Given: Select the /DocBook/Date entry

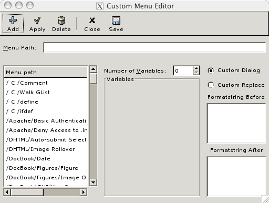Looking at the screenshot, I should (x=45, y=158).
